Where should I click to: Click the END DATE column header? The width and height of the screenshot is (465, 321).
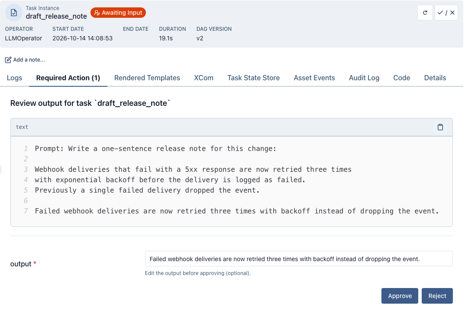coord(136,29)
